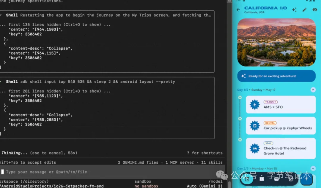Open the Check-in @ The Redwood Grove Hotel card
The image size is (321, 188).
(x=281, y=148)
